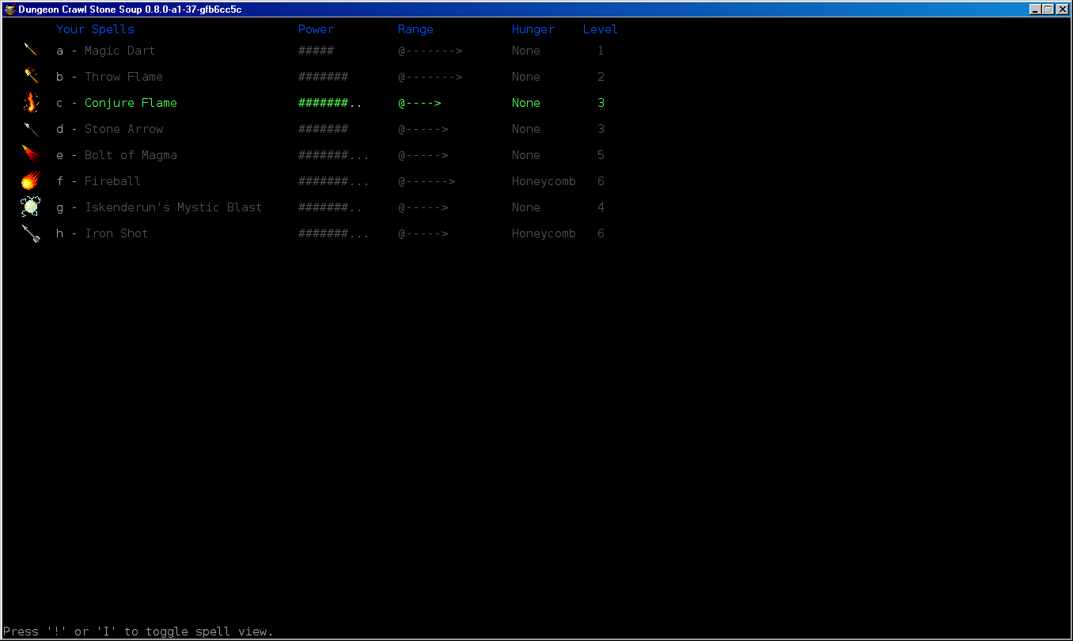The height and width of the screenshot is (641, 1073).
Task: Select 'Iskenderun's Mystic Blast' spell name
Action: (173, 207)
